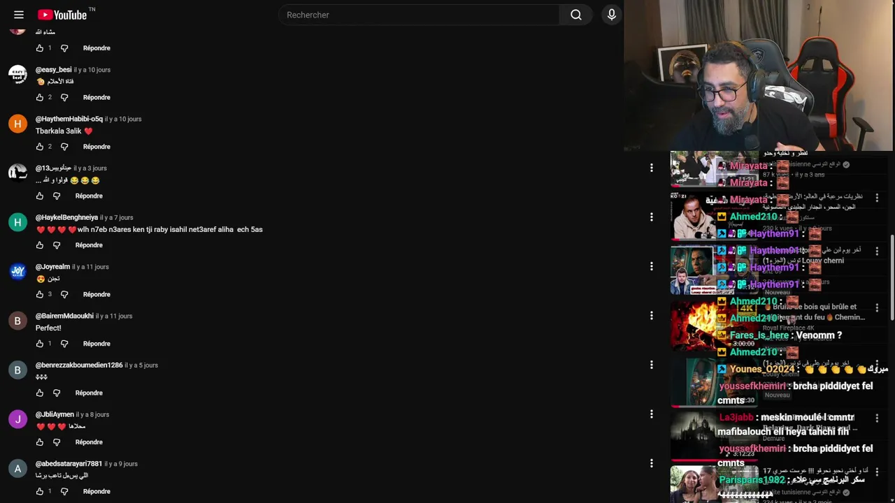Screen dimensions: 895x503
Task: Reply to @Joyrealm's comment
Action: tap(96, 294)
